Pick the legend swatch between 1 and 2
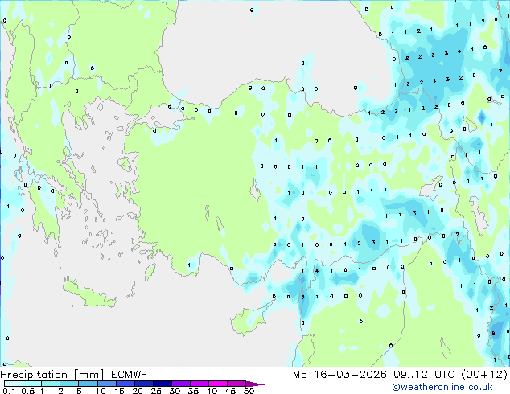 pyautogui.click(x=51, y=384)
